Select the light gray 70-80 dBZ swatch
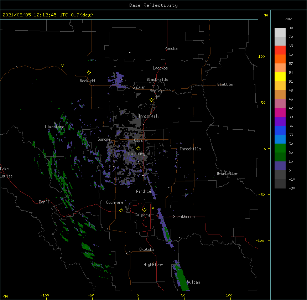Screen dimensions: 307x300 pos(280,32)
